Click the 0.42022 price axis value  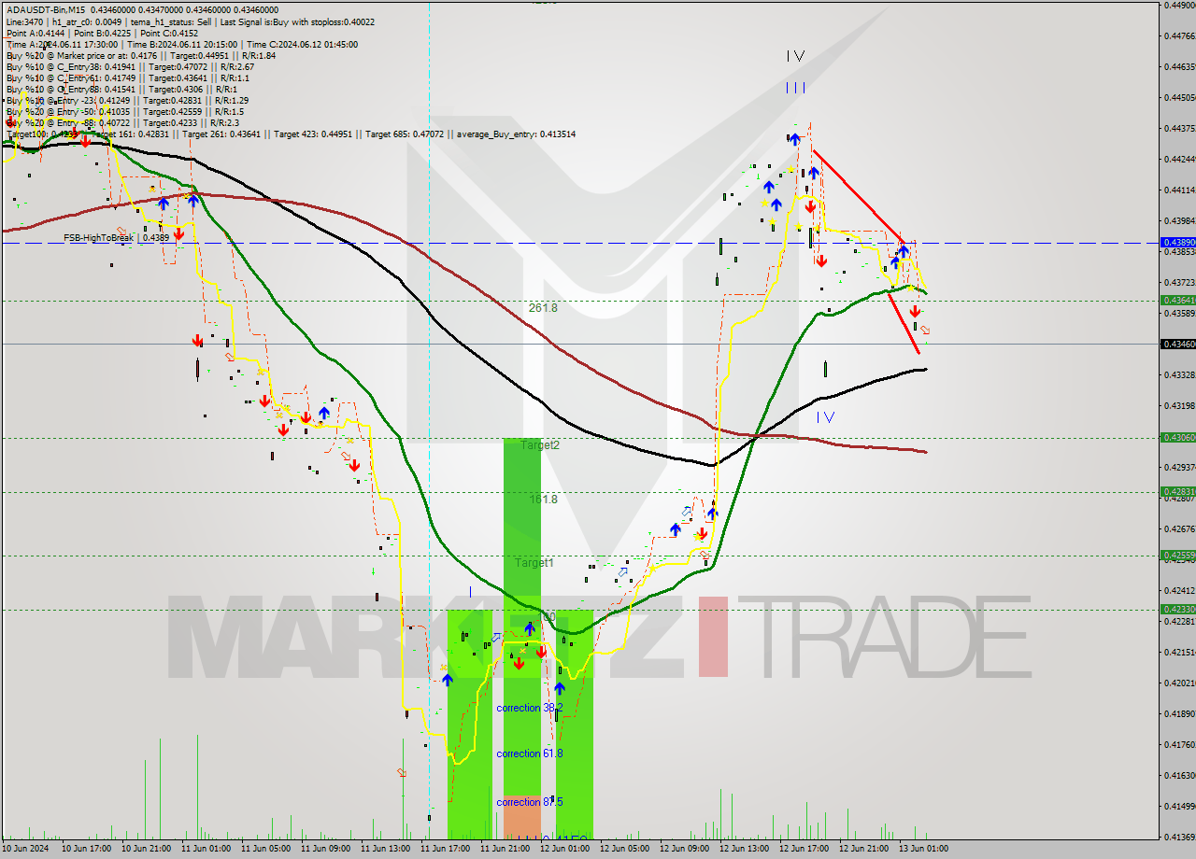tap(1179, 683)
